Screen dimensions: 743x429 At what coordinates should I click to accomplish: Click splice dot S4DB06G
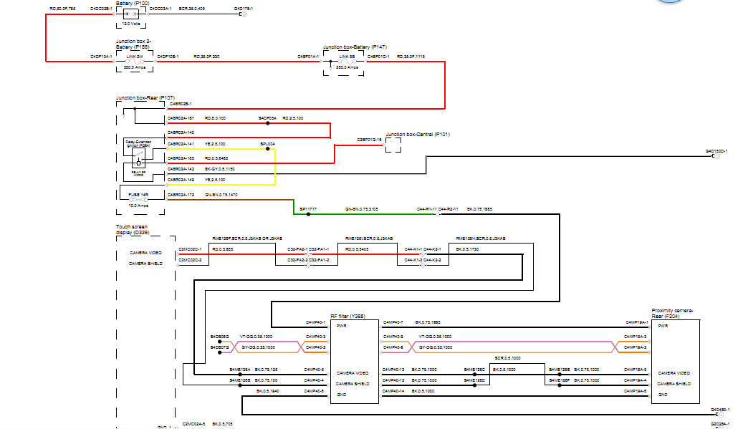219,342
